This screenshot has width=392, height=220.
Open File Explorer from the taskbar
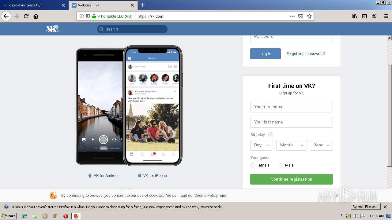[x=35, y=216]
